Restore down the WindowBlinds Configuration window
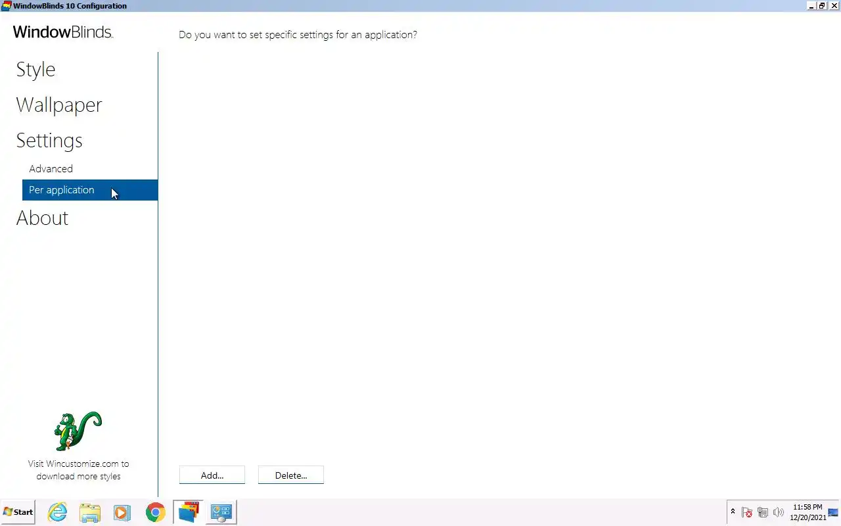This screenshot has width=841, height=526. click(822, 6)
